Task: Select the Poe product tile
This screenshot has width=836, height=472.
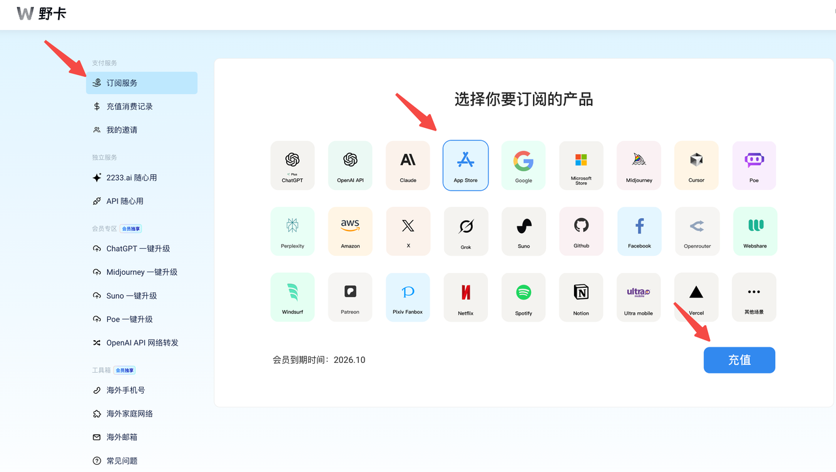Action: [x=754, y=166]
